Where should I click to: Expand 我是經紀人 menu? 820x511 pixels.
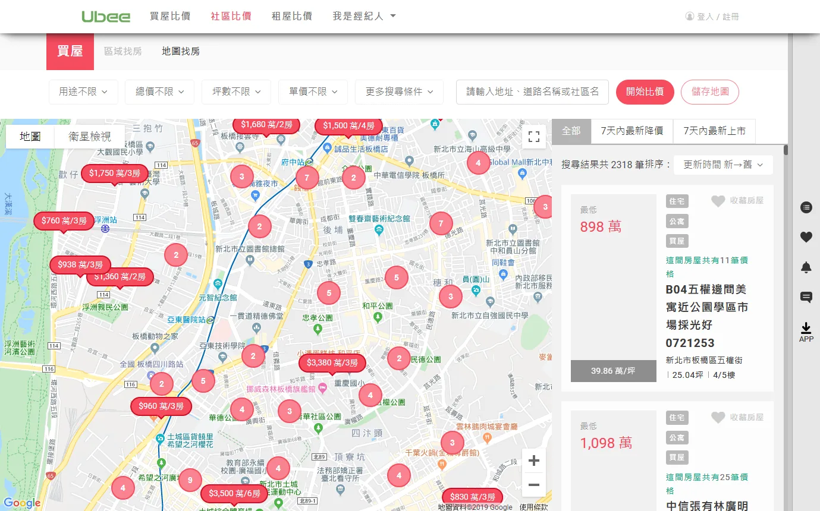[364, 17]
